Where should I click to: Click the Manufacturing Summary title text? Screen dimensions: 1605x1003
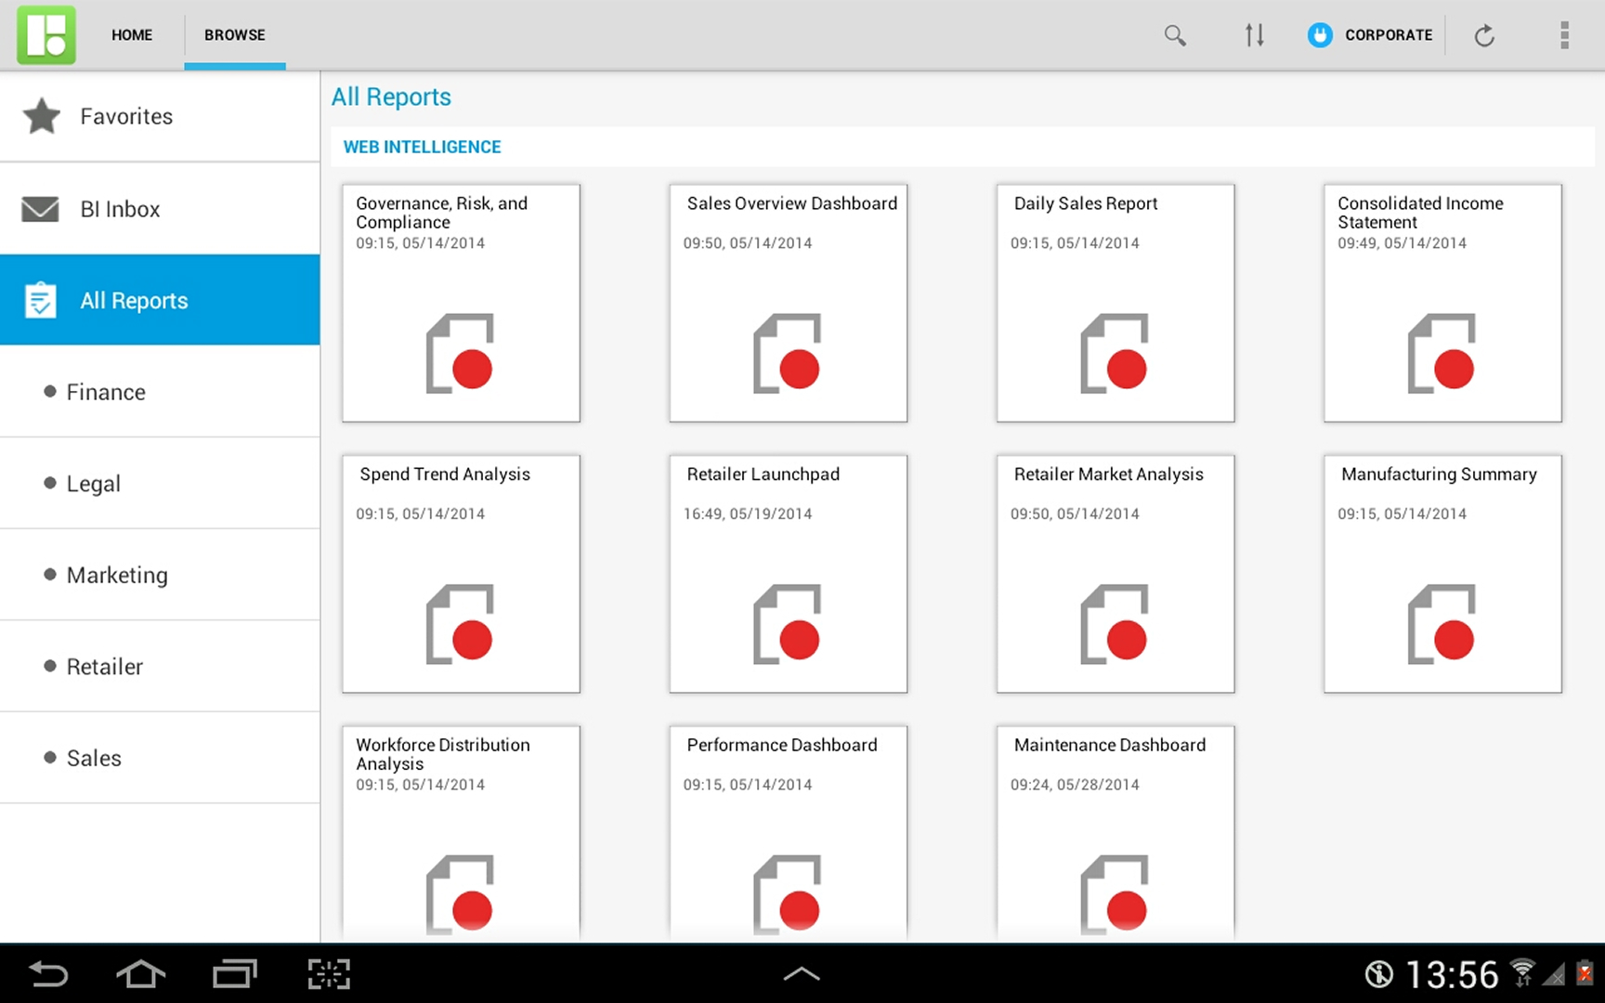(1439, 474)
